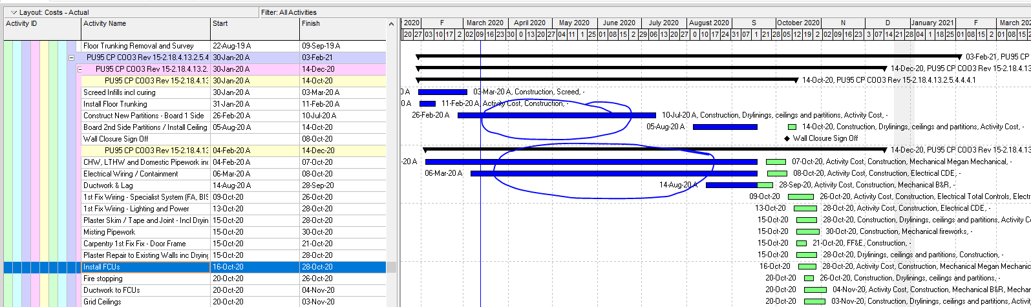Click the Finish column header

(x=343, y=28)
